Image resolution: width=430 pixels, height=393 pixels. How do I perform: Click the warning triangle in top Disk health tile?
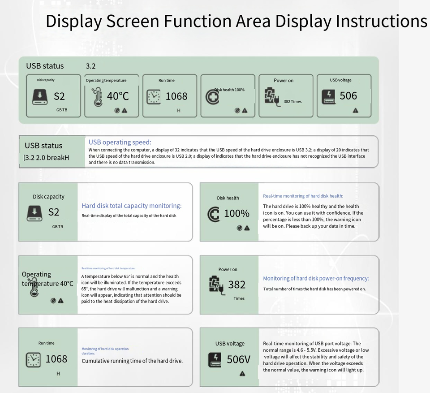[x=245, y=111]
